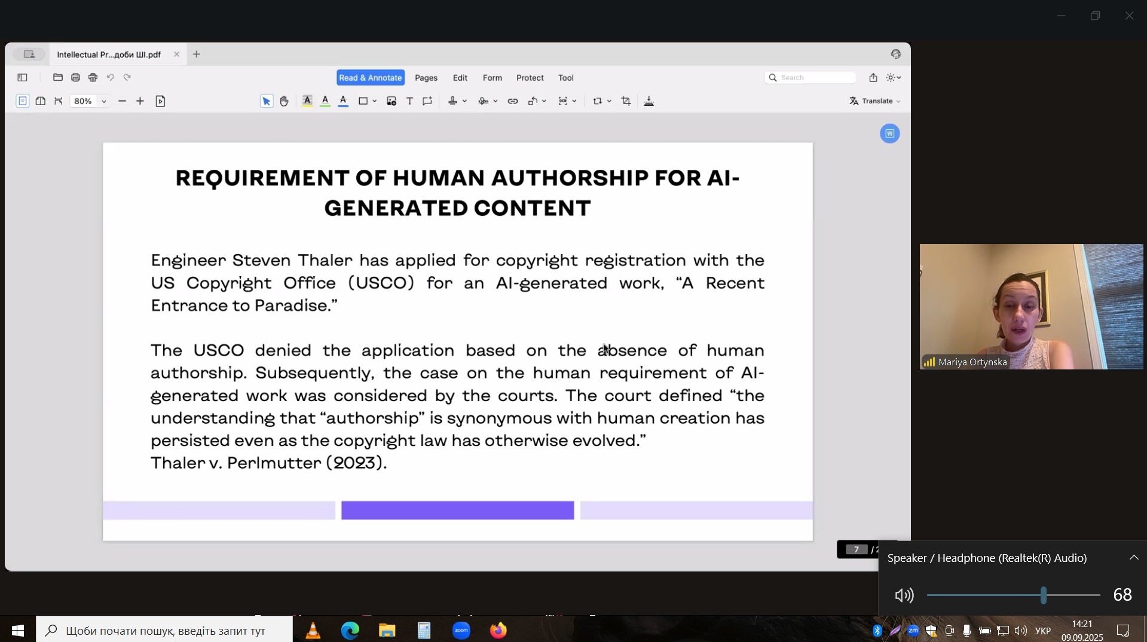Click the share icon beside search

873,77
